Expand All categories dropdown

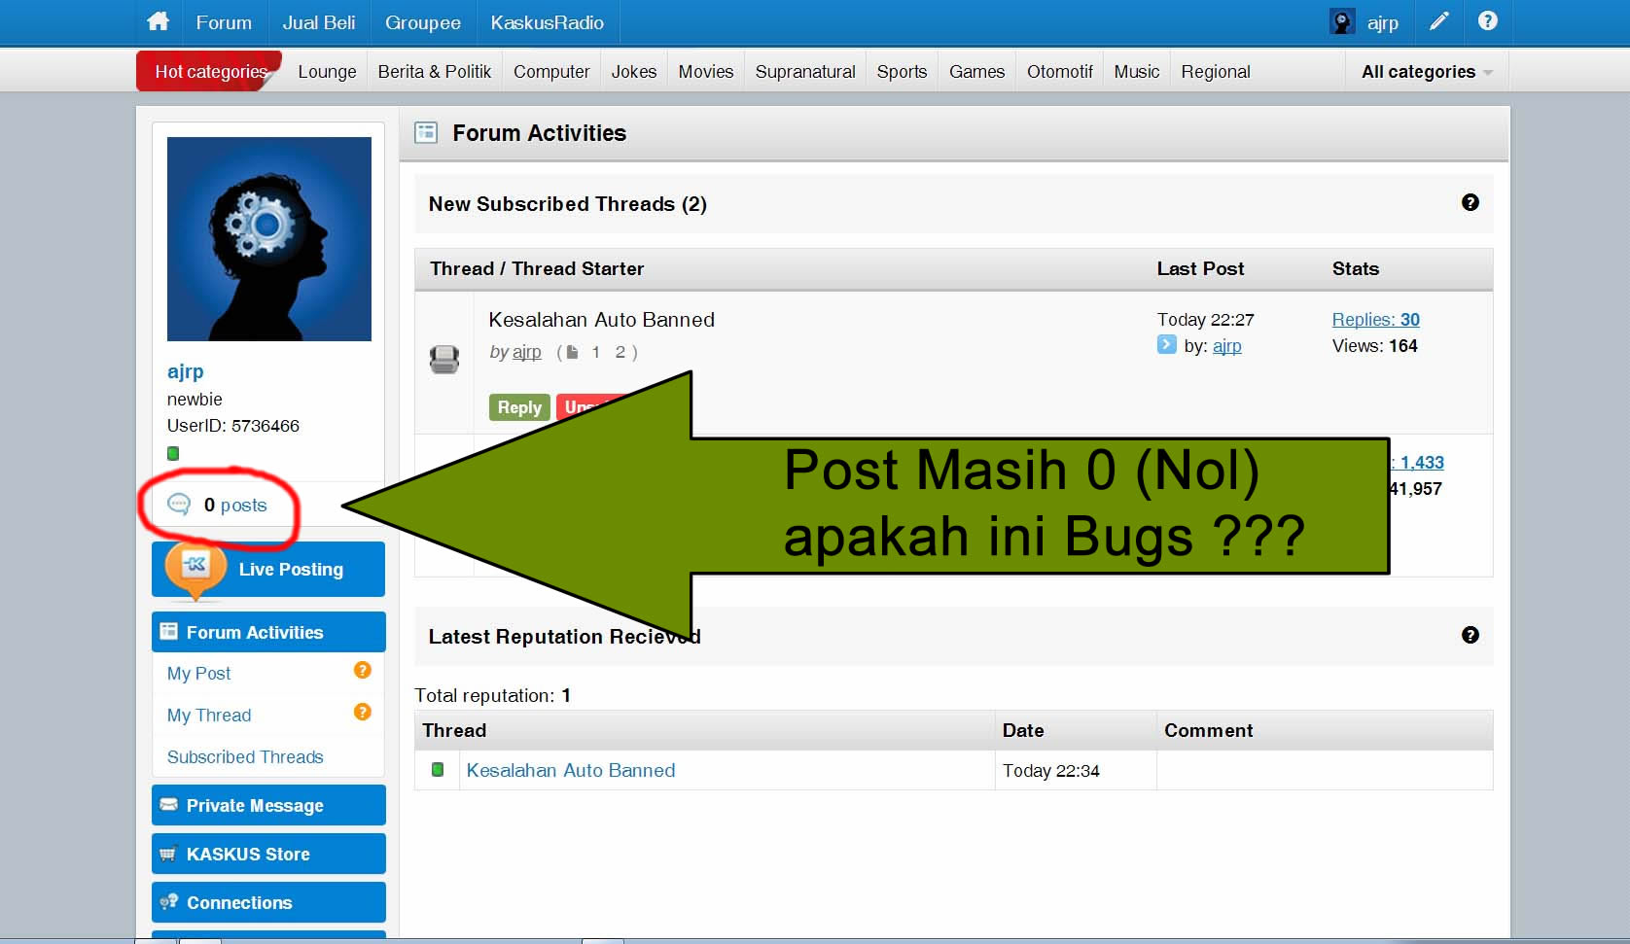pyautogui.click(x=1427, y=72)
